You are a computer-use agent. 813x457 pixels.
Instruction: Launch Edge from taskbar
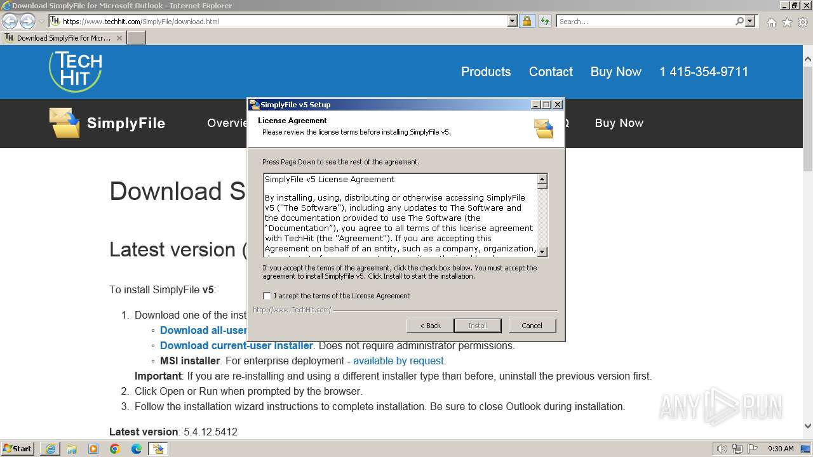point(137,449)
